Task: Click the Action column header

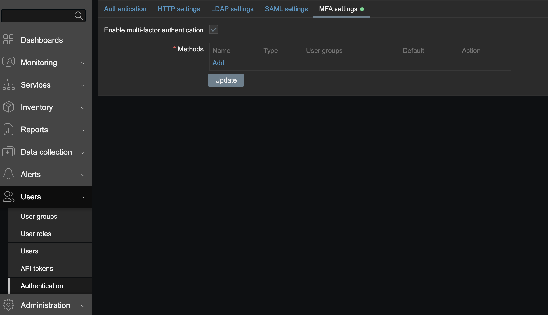Action: (x=471, y=51)
